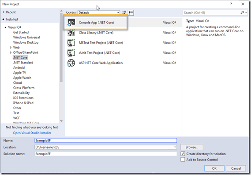251x175 pixels.
Task: Select the Extensibility category
Action: pos(21,93)
